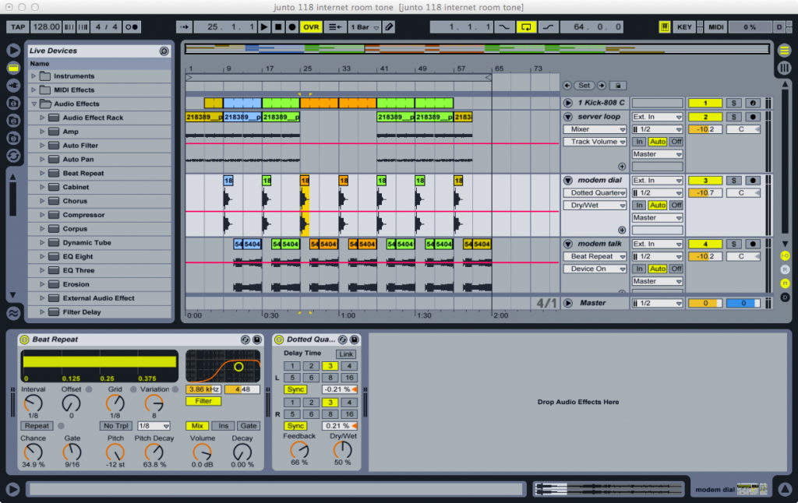Switch to Arrangement View icon

click(784, 51)
